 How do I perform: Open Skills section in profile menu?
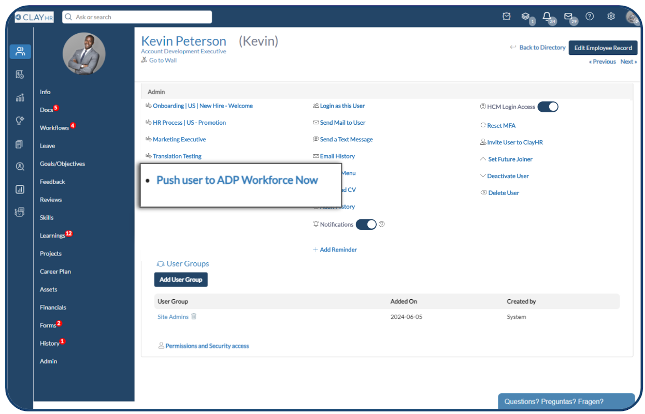pyautogui.click(x=47, y=217)
